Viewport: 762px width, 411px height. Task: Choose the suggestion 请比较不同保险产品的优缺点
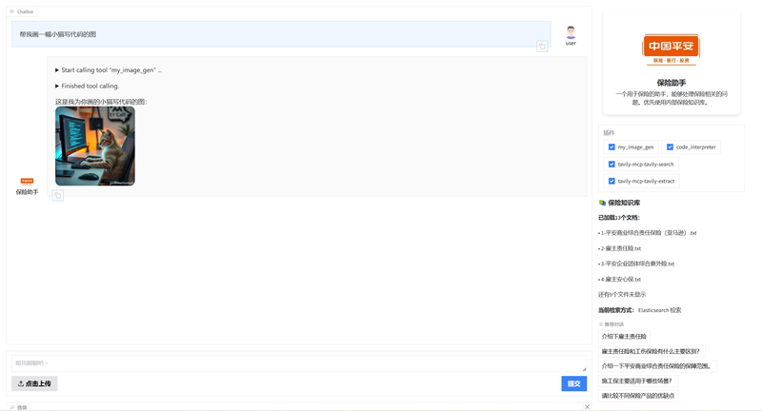pos(638,395)
